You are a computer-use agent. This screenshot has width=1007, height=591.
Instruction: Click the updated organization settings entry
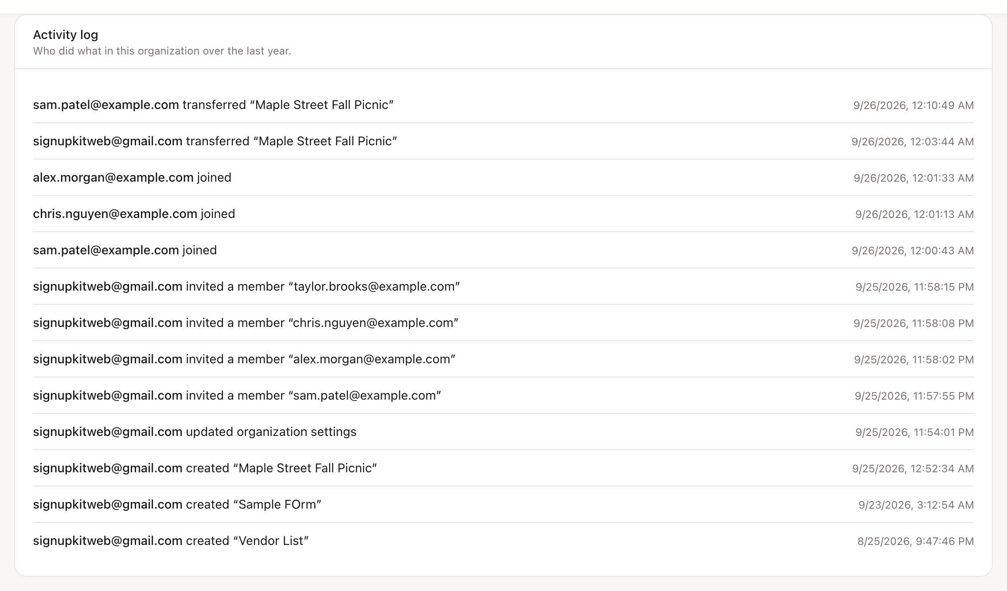coord(503,432)
